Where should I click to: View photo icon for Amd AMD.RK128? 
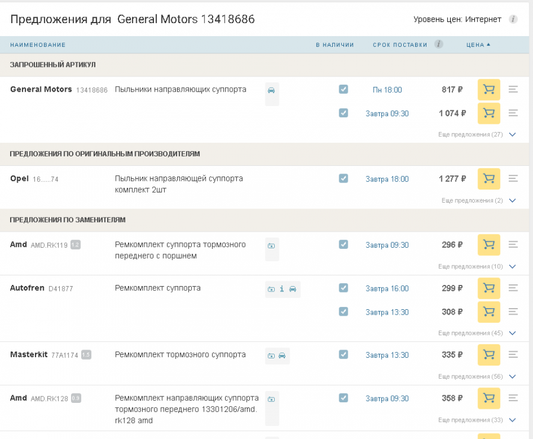pyautogui.click(x=271, y=399)
